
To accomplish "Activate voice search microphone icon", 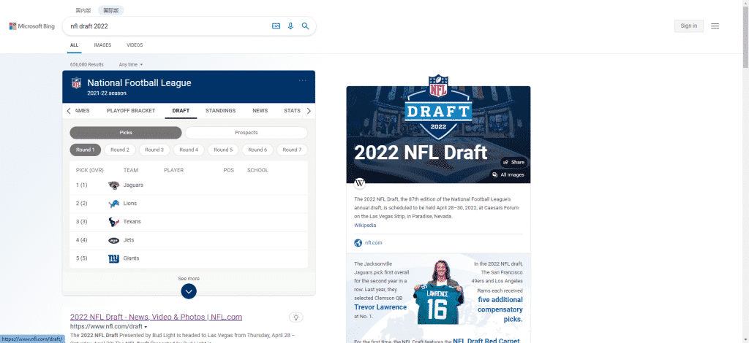I will coord(290,26).
